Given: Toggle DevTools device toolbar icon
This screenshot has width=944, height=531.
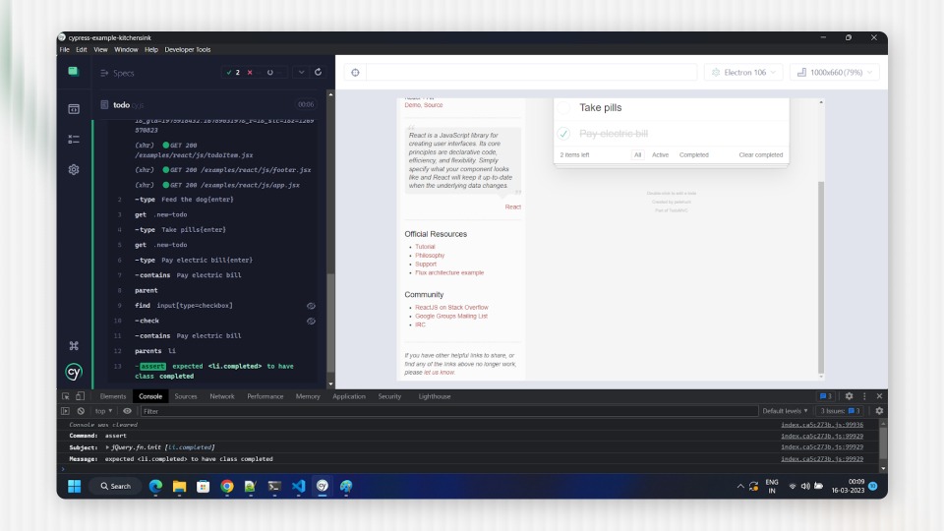Looking at the screenshot, I should [x=80, y=396].
